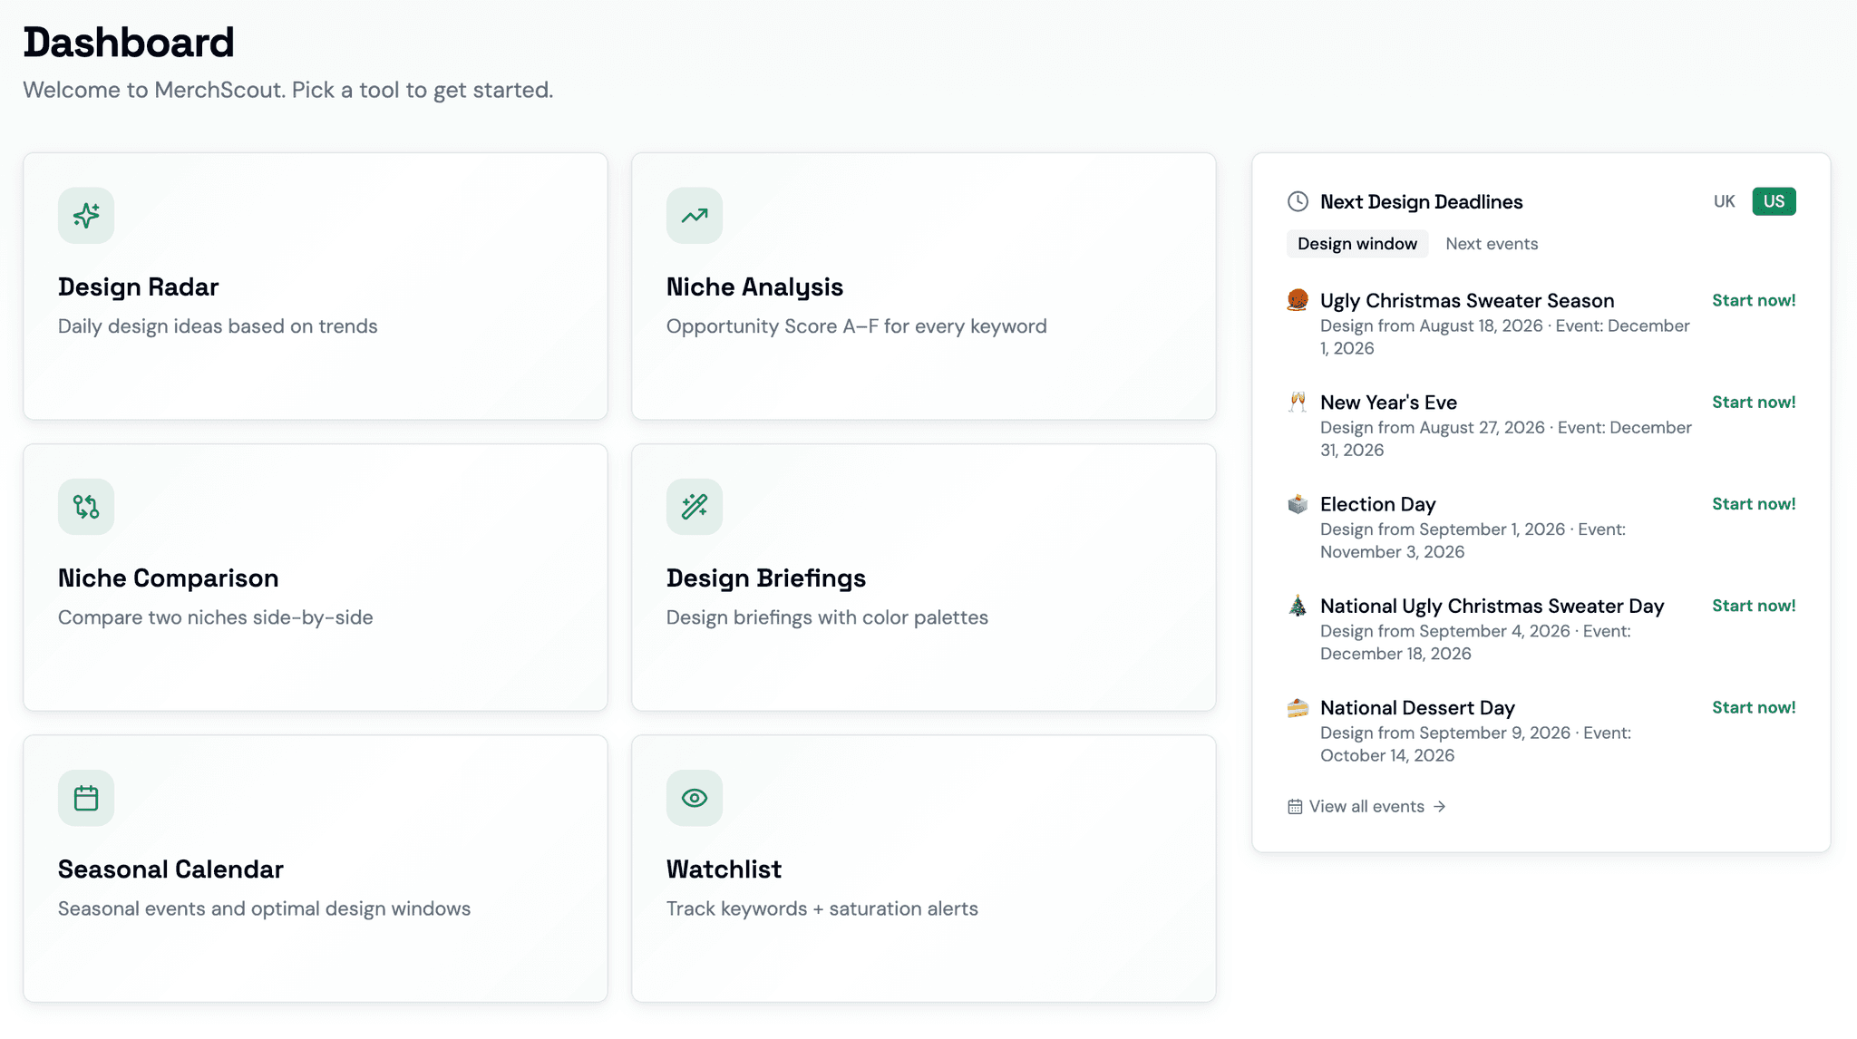Click 'Compare two niches side-by-side' description
This screenshot has height=1039, width=1857.
coord(215,617)
